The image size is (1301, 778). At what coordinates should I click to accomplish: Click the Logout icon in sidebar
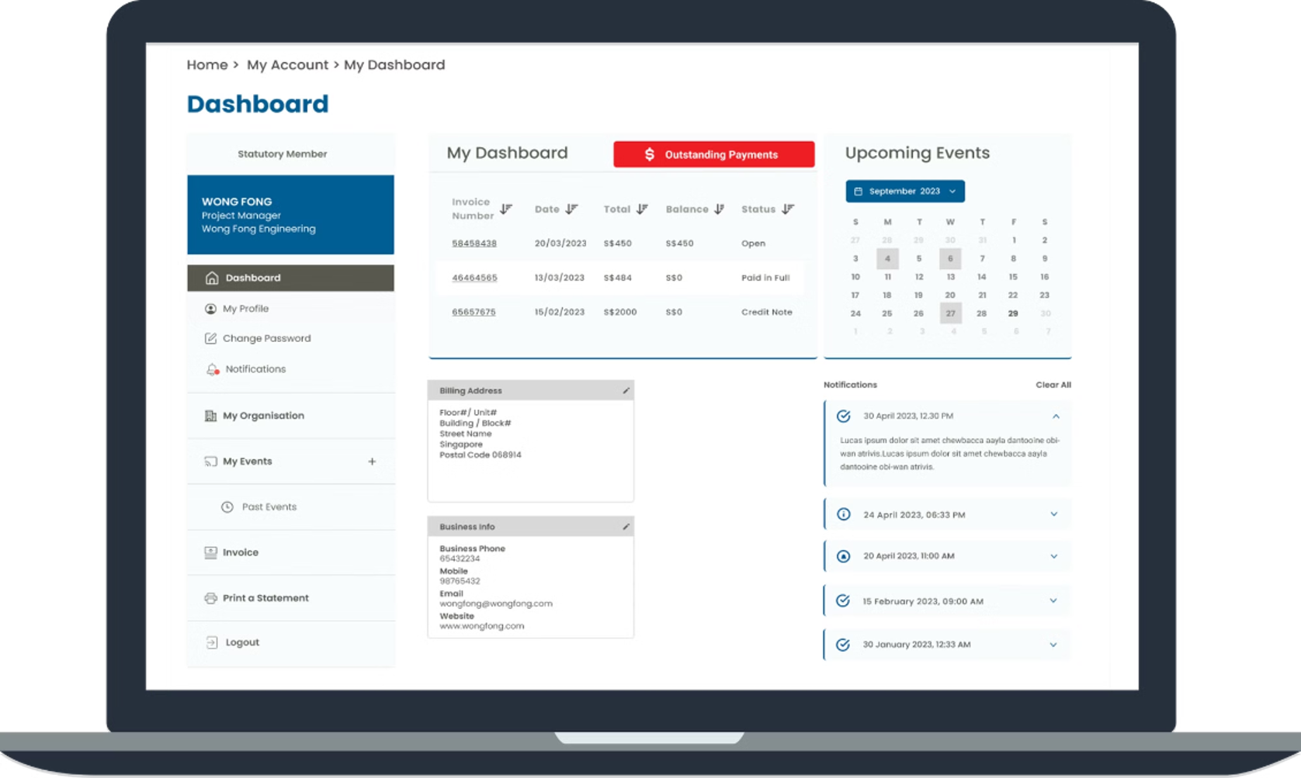click(x=211, y=642)
